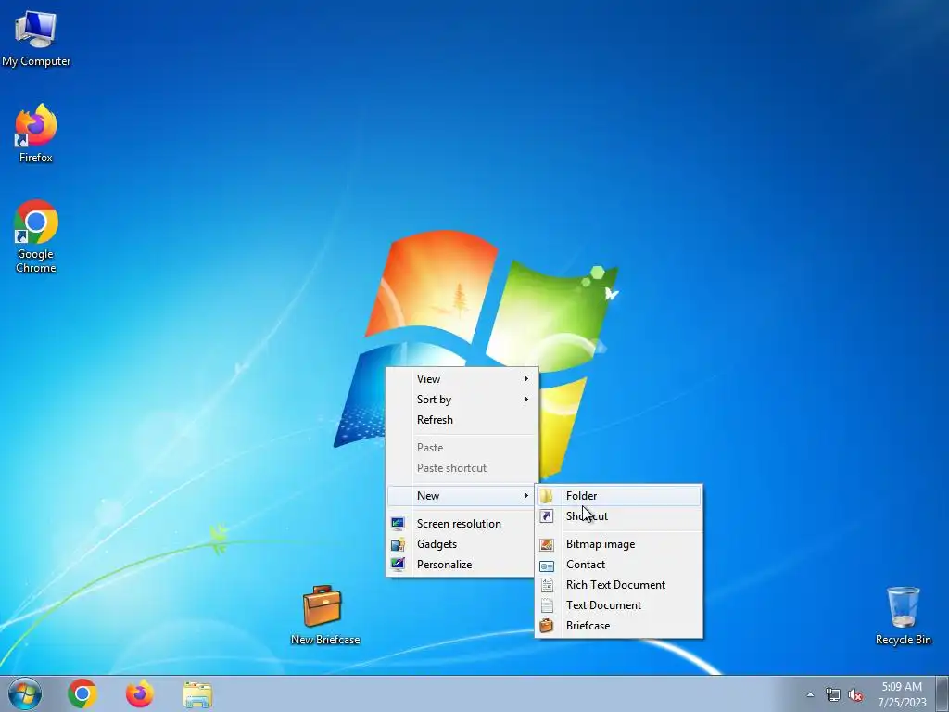Expand the Sort by submenu
Viewport: 949px width, 712px height.
point(462,400)
